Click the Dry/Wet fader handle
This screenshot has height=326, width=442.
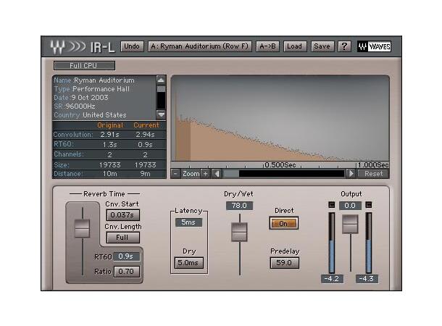click(239, 232)
